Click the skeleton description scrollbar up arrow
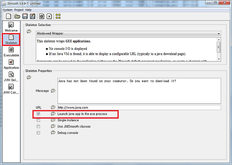The image size is (232, 165). pyautogui.click(x=219, y=40)
